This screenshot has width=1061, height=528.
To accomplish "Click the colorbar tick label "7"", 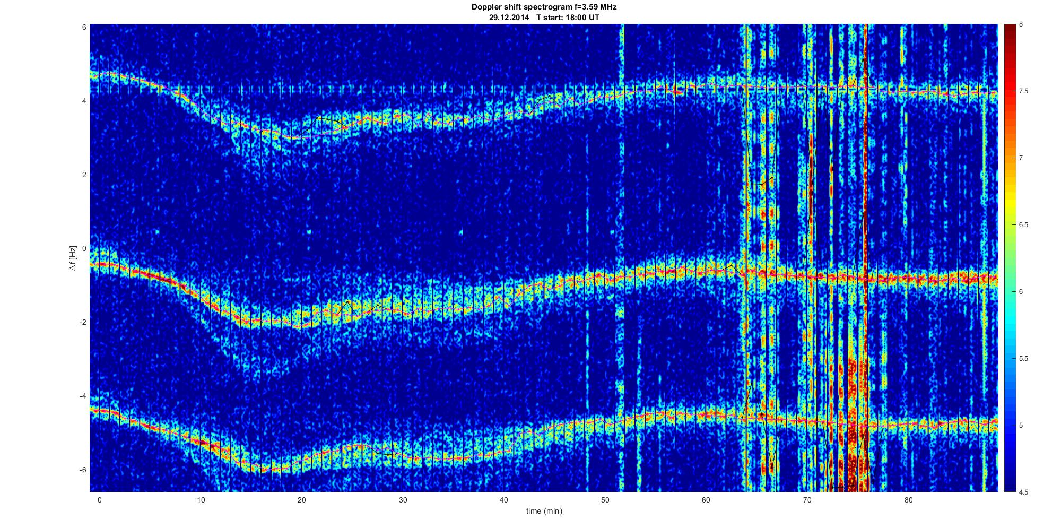I will pos(1021,158).
